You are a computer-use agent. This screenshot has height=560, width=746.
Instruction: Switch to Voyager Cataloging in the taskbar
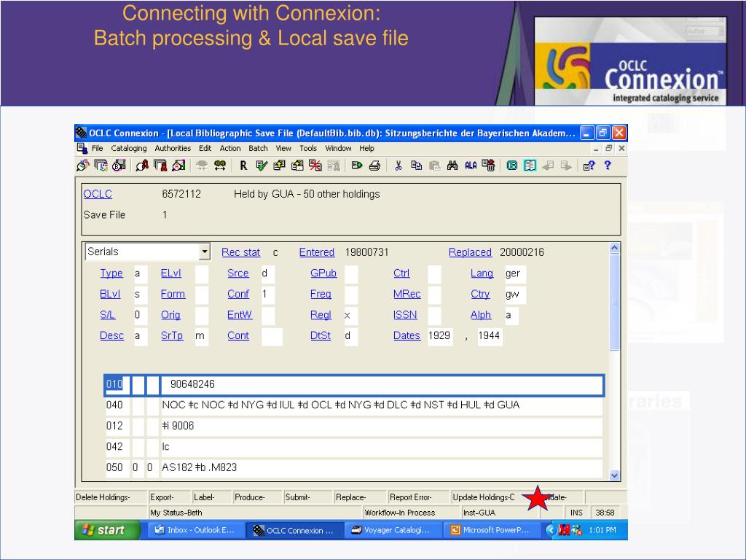point(392,530)
